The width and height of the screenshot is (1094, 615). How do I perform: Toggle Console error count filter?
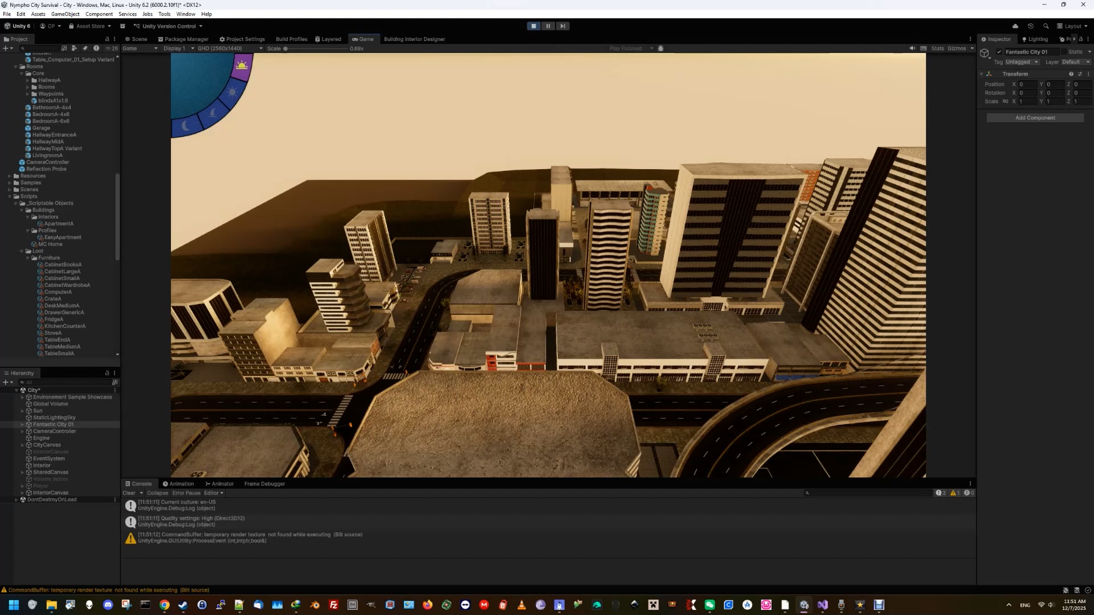969,493
